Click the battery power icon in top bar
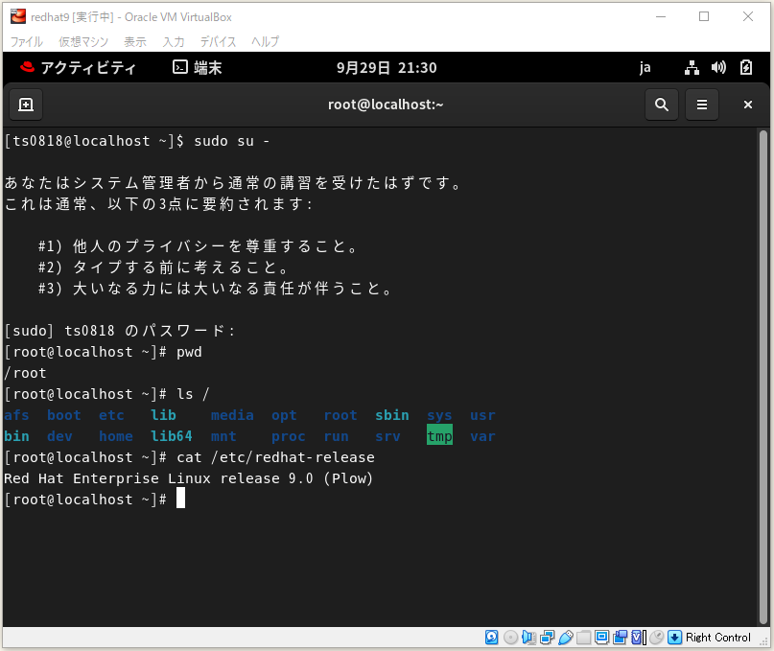The height and width of the screenshot is (651, 774). click(746, 68)
